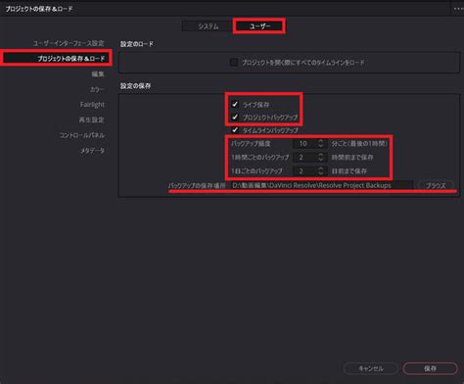Open the コントロールパネル category

tap(81, 135)
